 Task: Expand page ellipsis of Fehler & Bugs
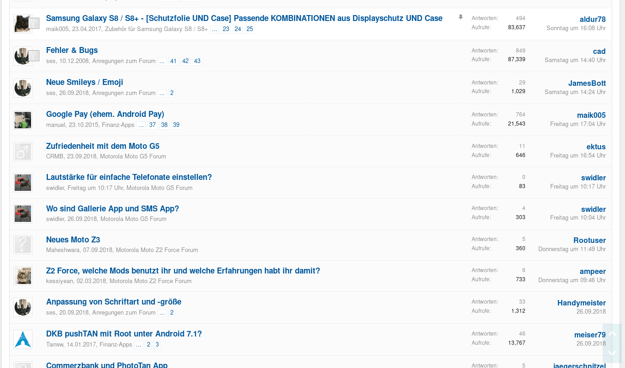tap(162, 61)
